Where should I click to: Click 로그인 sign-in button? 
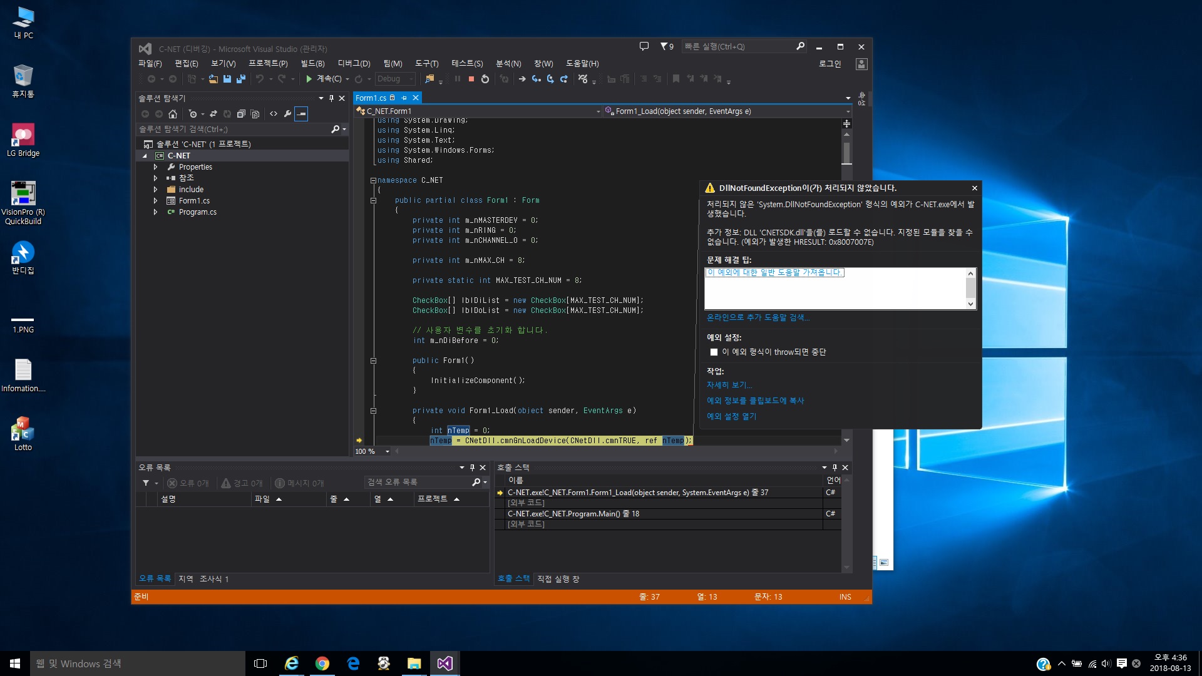click(x=830, y=64)
